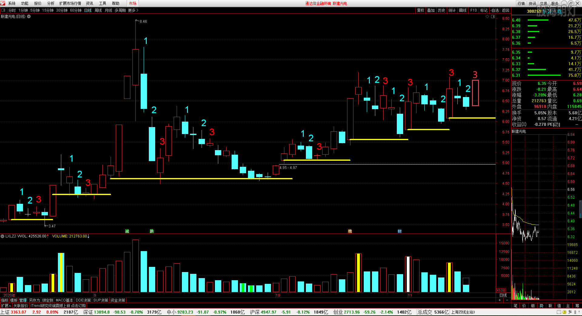Open the 功能 menu

(25, 3)
